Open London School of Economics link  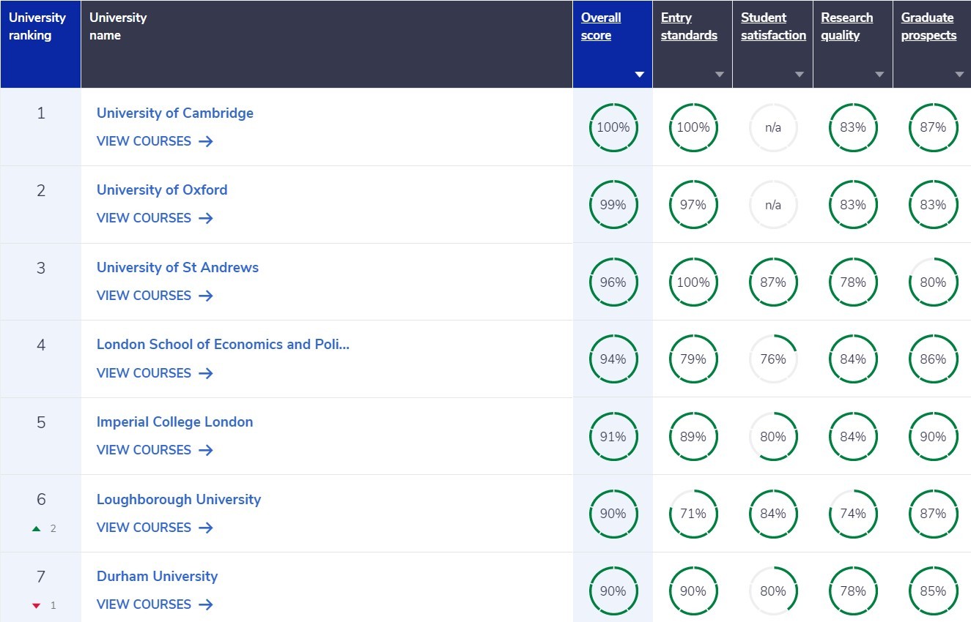pyautogui.click(x=223, y=344)
